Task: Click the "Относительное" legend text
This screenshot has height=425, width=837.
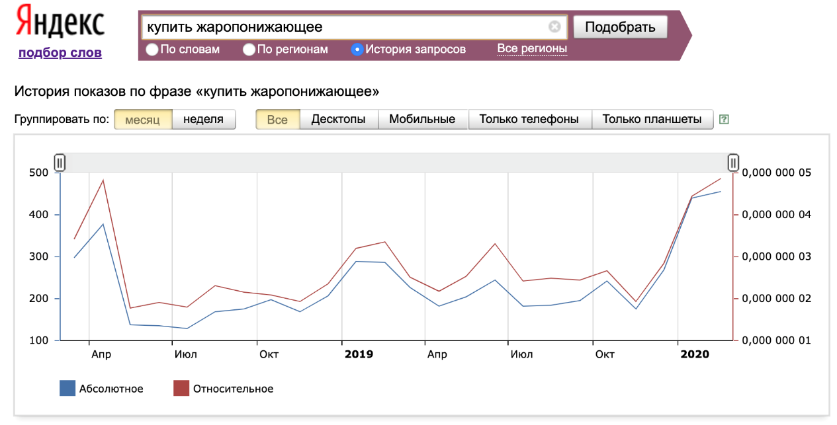Action: [233, 389]
